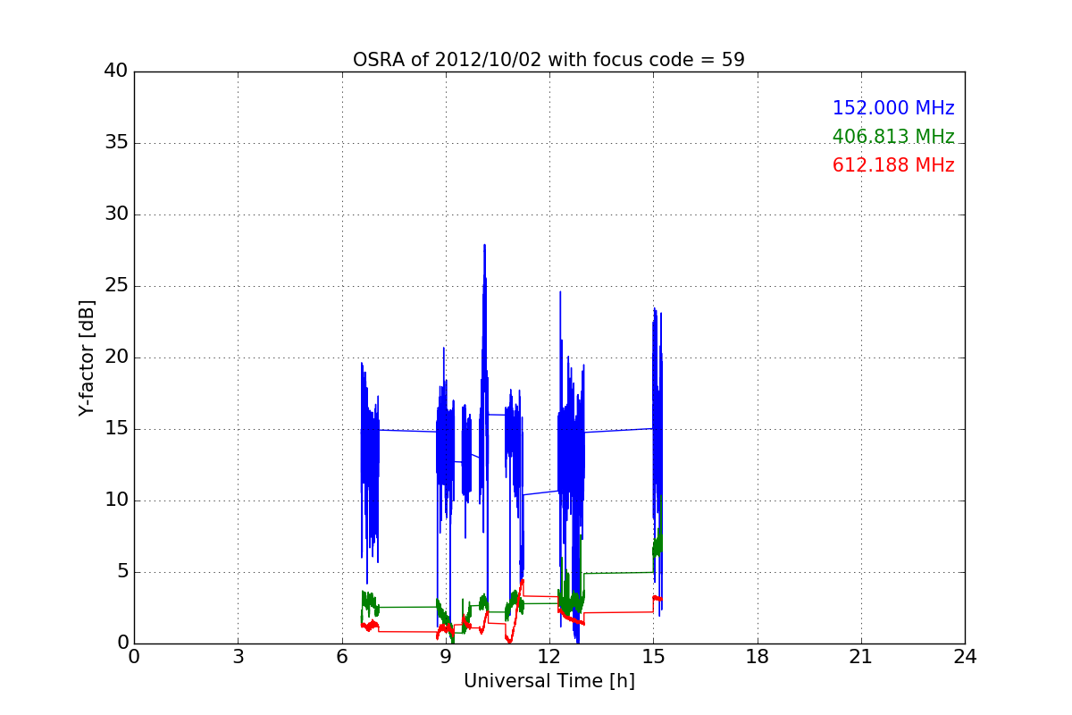Screen dimensions: 1072x715
Task: Click the y-axis tick label 15
Action: (116, 429)
